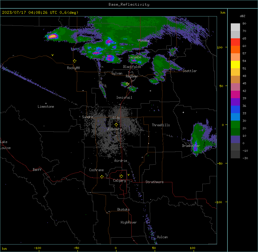Click the Vulcan town label
This screenshot has height=252, width=258.
(162, 237)
